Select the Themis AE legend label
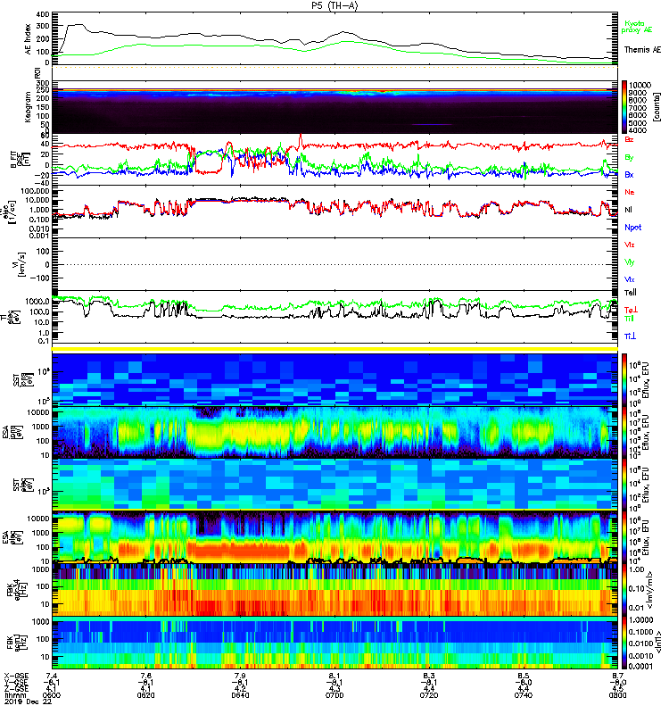Viewport: 669px width, 714px height. [642, 50]
